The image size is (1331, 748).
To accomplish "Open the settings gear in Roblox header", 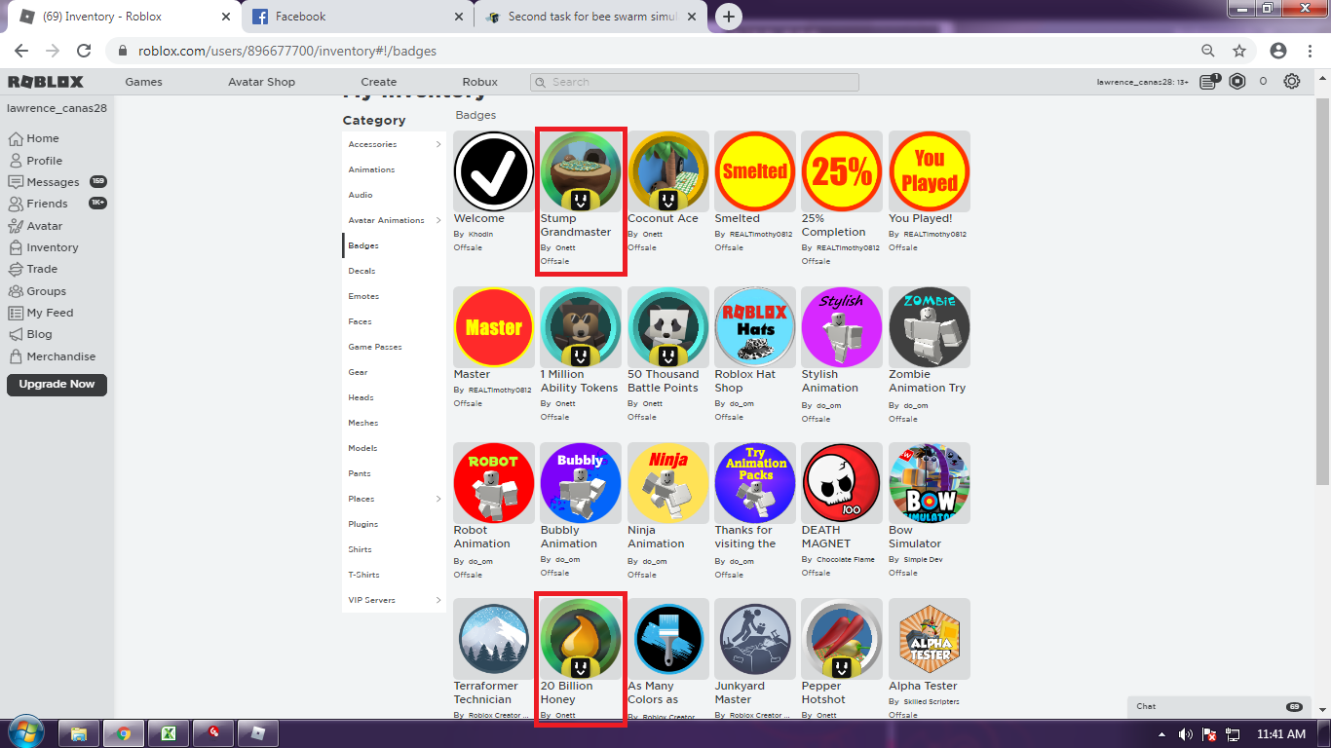I will 1292,82.
